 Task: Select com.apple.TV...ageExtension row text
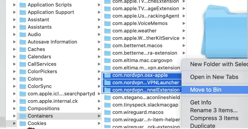click(x=146, y=9)
